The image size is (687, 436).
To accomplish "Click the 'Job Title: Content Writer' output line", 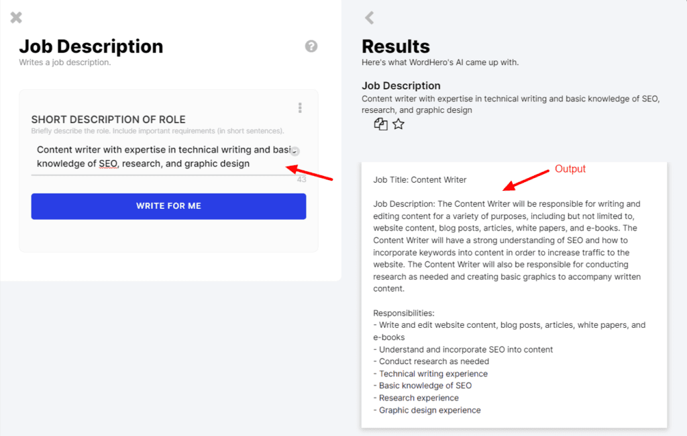I will click(x=421, y=179).
